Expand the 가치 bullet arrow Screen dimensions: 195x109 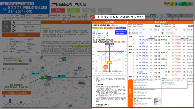[94, 78]
